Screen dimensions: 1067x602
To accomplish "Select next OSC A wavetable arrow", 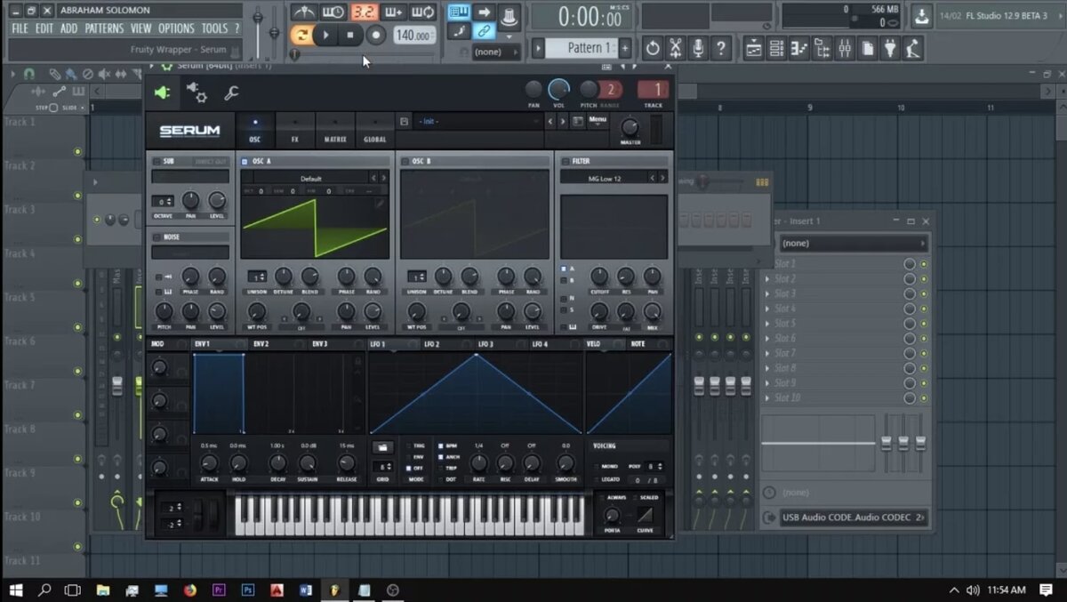I will tap(384, 178).
